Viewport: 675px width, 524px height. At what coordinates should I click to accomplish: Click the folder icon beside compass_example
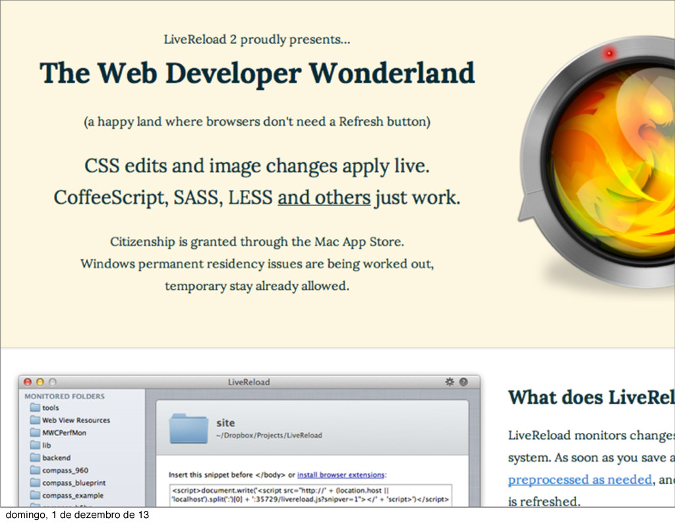(x=35, y=495)
